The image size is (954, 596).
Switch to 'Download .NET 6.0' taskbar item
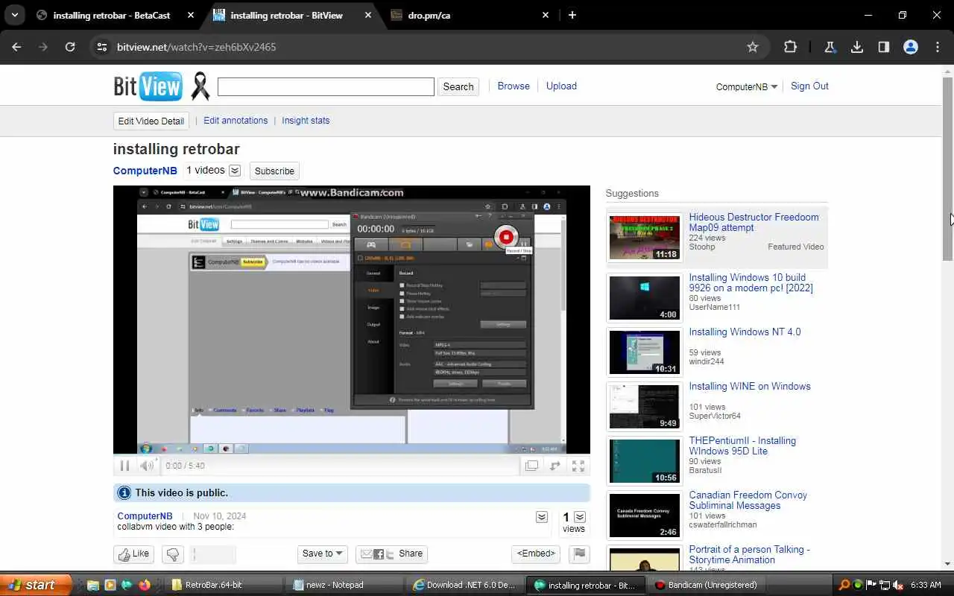coord(466,585)
